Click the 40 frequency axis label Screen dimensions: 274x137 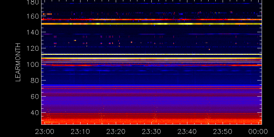[x=35, y=113]
